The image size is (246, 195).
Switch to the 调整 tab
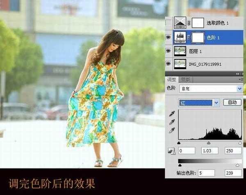[172, 79]
